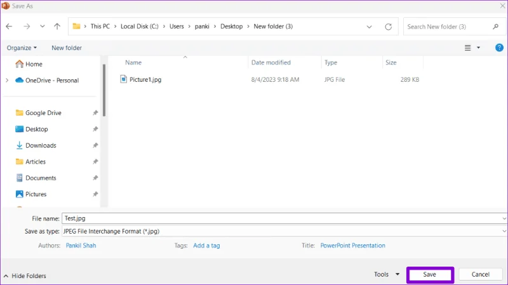Screen dimensions: 508x285
Task: Click the folder icon in address bar
Action: 76,26
